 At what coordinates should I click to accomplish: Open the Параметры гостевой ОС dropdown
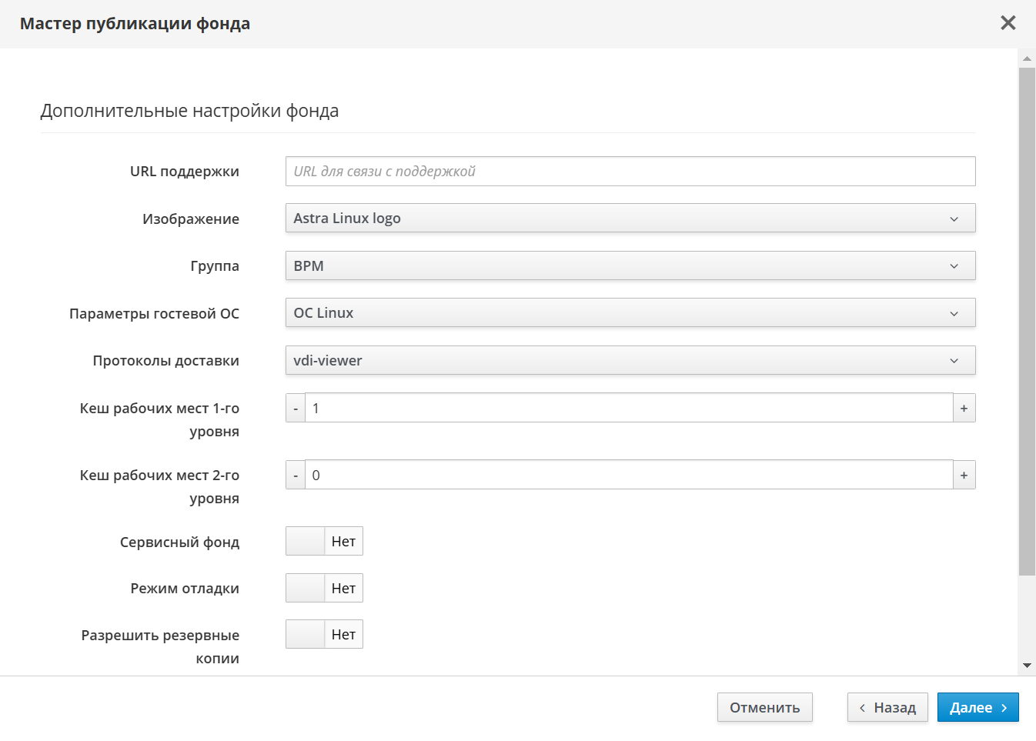(x=630, y=313)
